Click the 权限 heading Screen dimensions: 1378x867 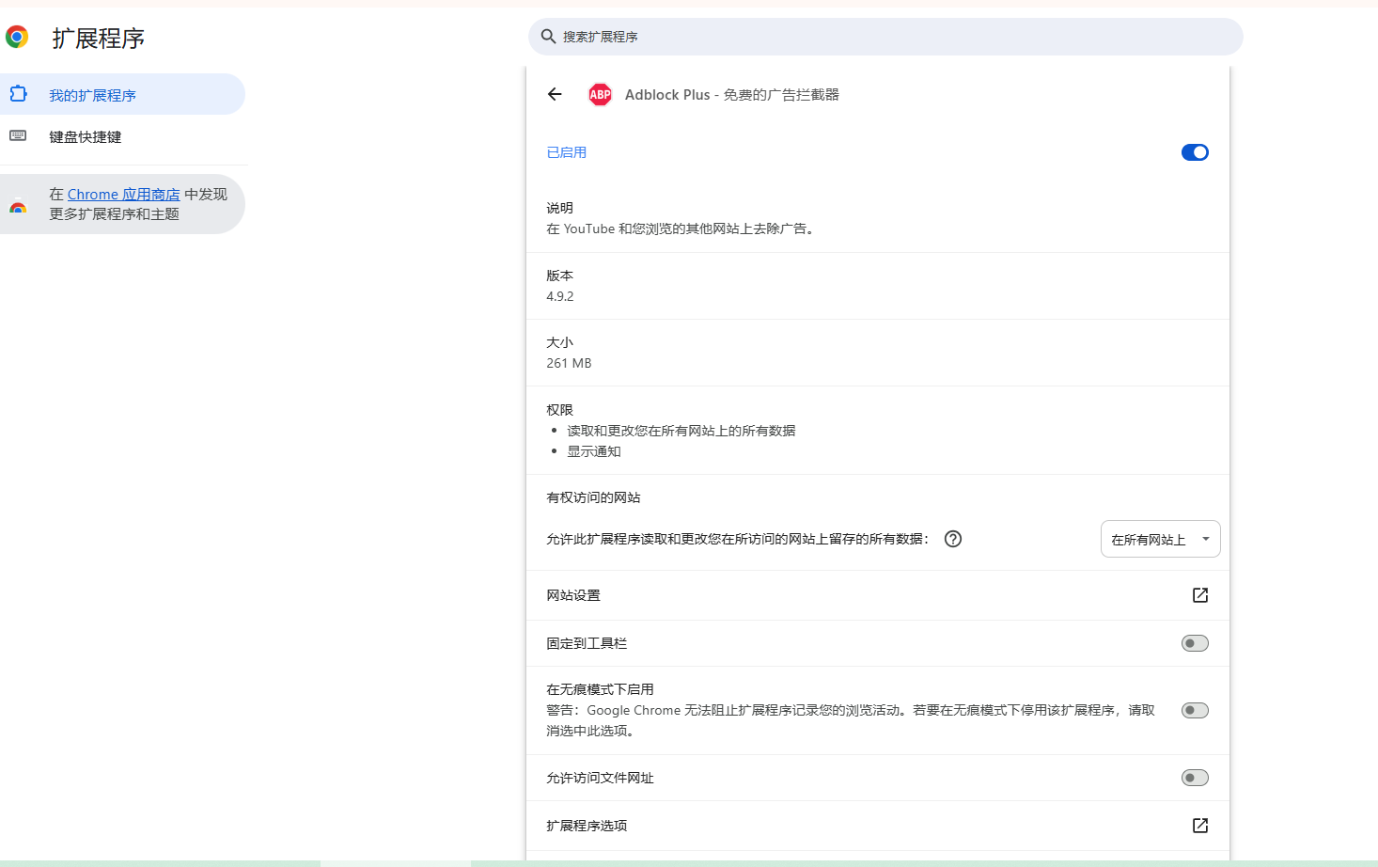559,410
